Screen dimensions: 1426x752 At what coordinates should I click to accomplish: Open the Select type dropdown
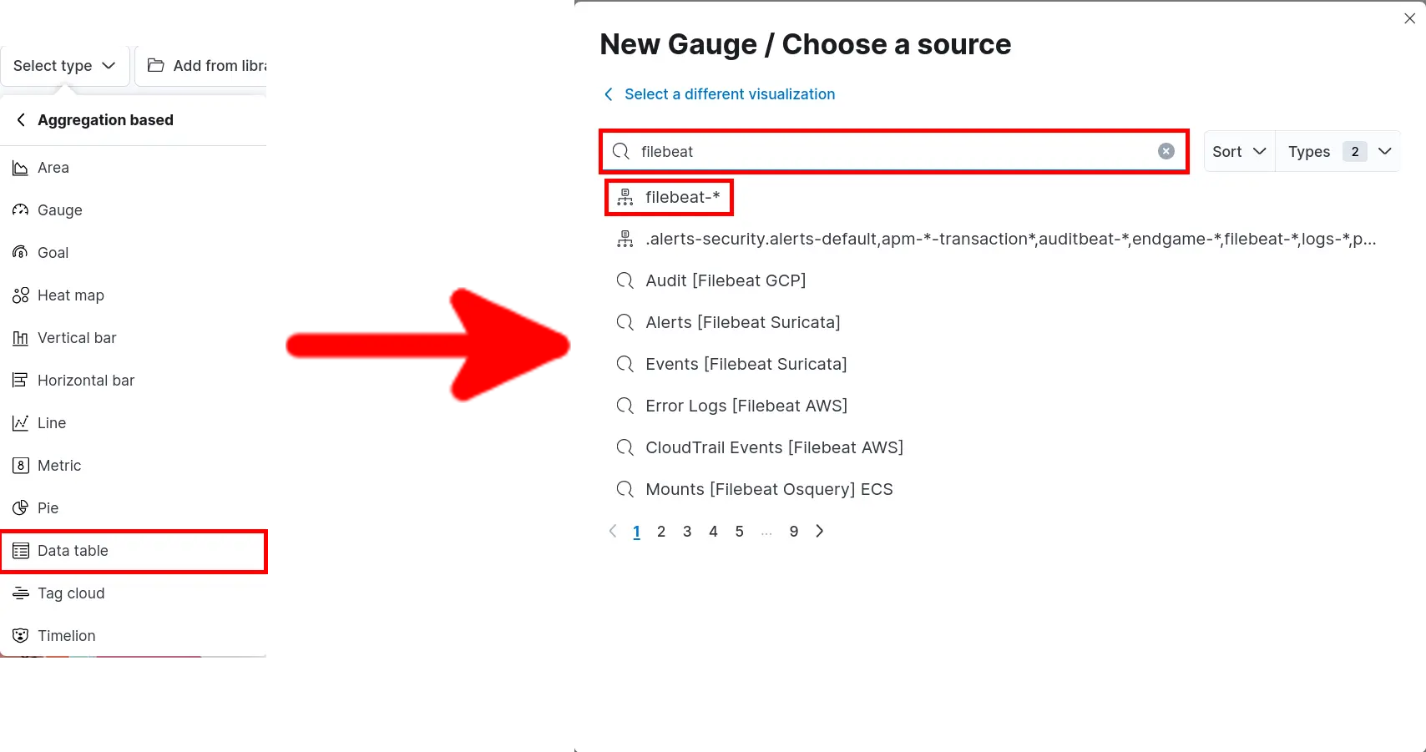click(64, 64)
